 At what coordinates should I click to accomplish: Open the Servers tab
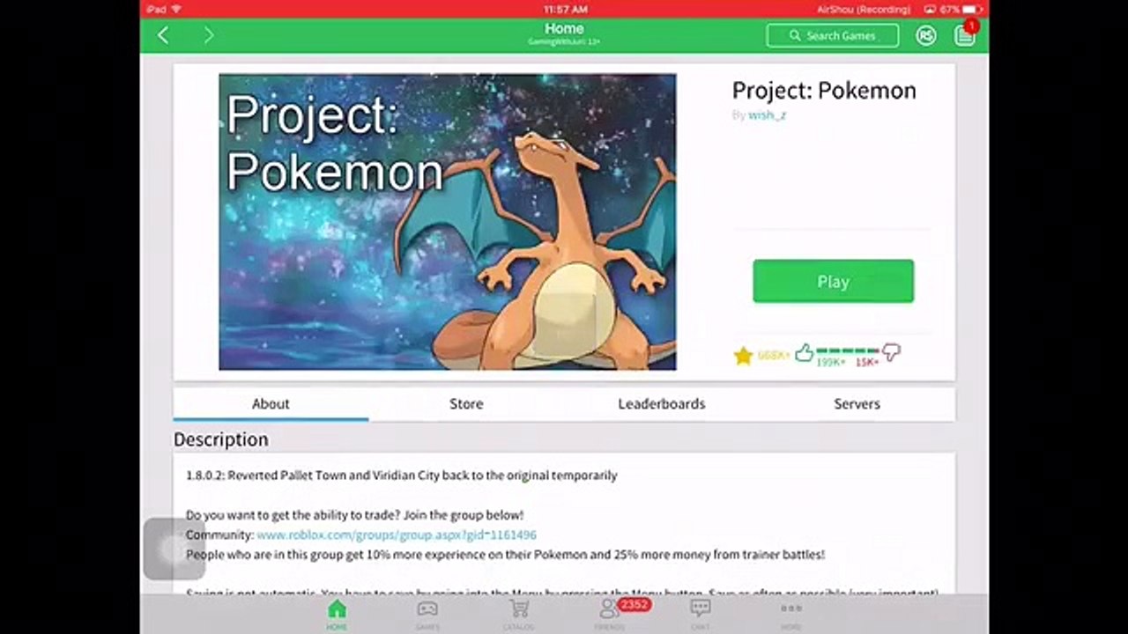pos(857,404)
